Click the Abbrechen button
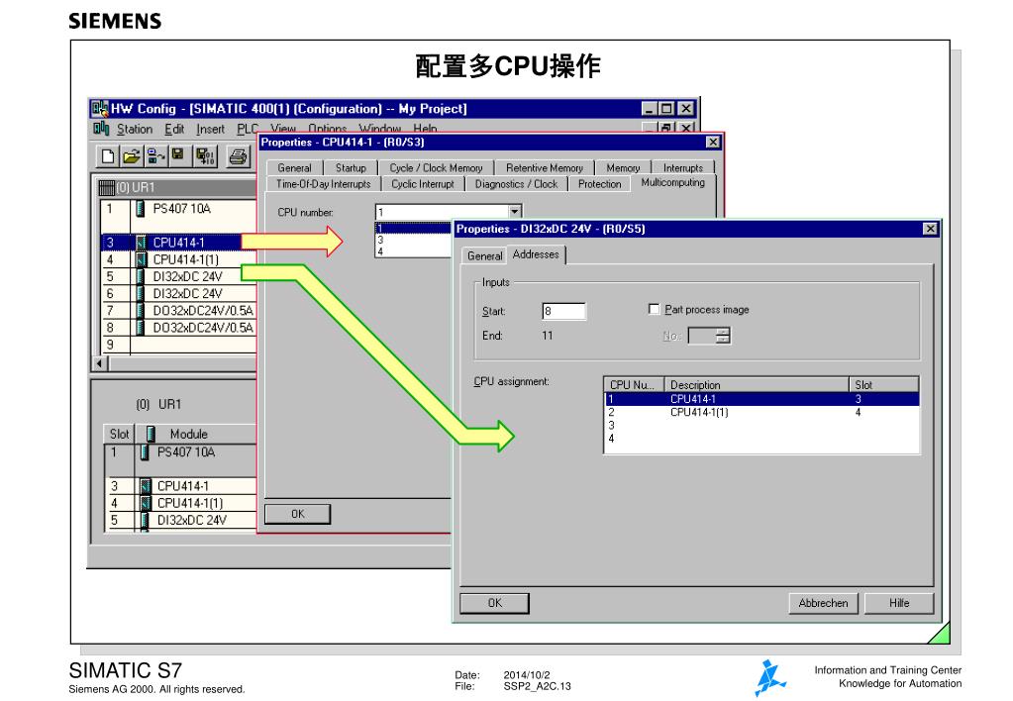This screenshot has width=1013, height=701. pos(823,603)
